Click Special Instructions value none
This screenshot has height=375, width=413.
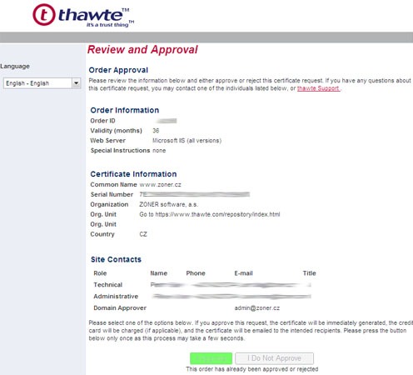pos(159,151)
